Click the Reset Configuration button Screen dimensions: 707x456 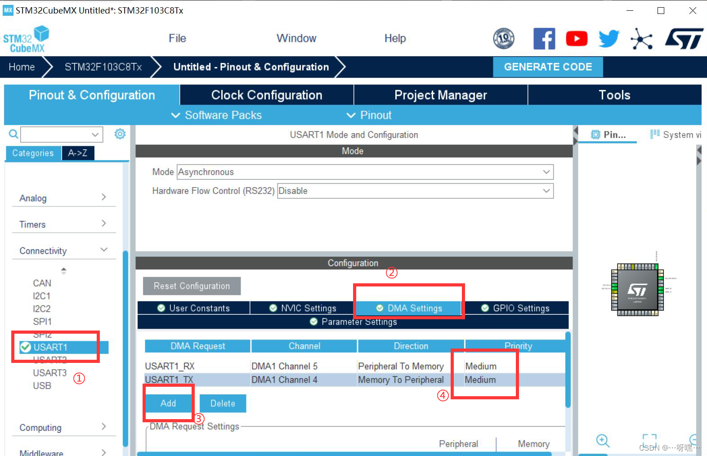(x=192, y=286)
